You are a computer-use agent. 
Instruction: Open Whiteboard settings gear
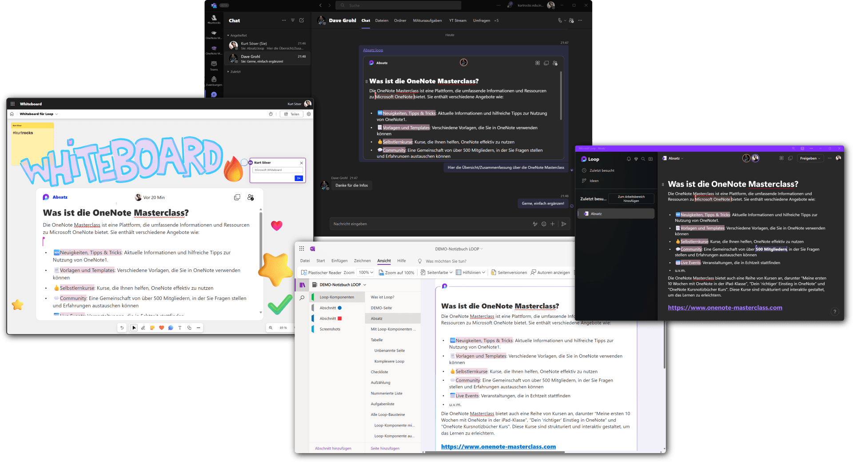pos(309,114)
